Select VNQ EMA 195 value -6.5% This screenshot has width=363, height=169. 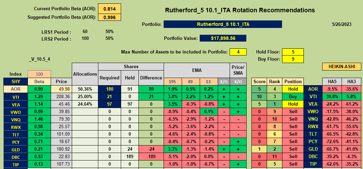(173, 119)
